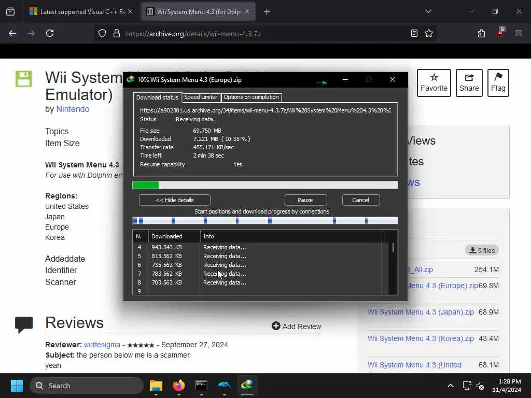Pause the download

305,200
